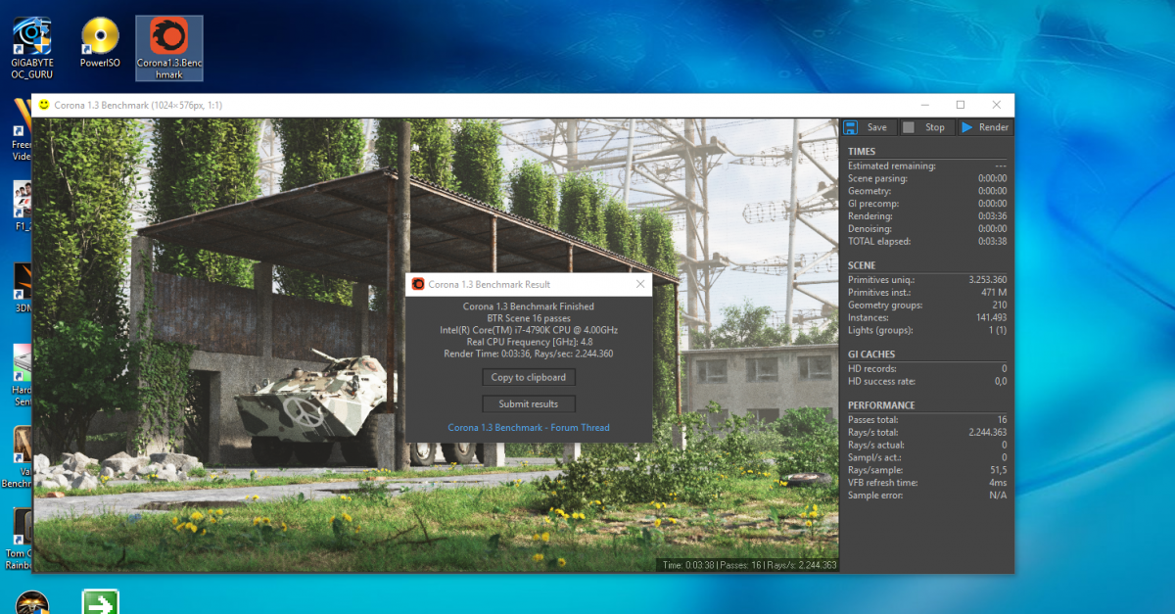Click the Estimated remaining row
The height and width of the screenshot is (614, 1175).
[x=926, y=165]
